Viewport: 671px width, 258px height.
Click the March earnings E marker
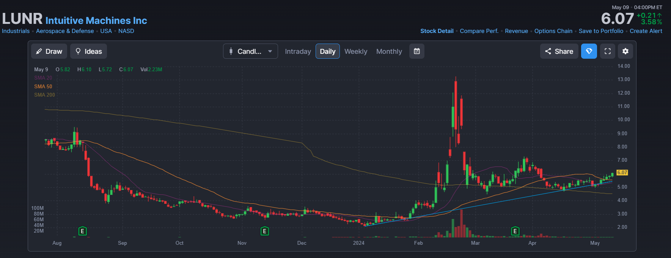515,231
